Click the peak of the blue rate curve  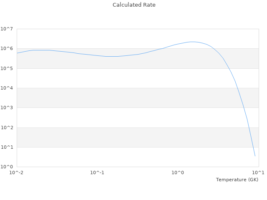pos(192,42)
